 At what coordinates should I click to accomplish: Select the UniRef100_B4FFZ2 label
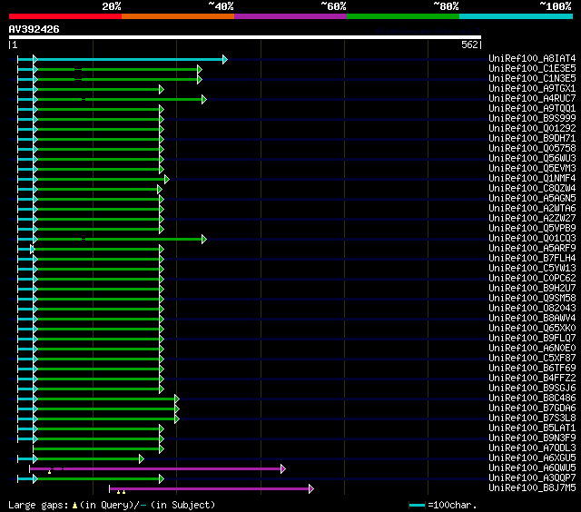coord(532,379)
